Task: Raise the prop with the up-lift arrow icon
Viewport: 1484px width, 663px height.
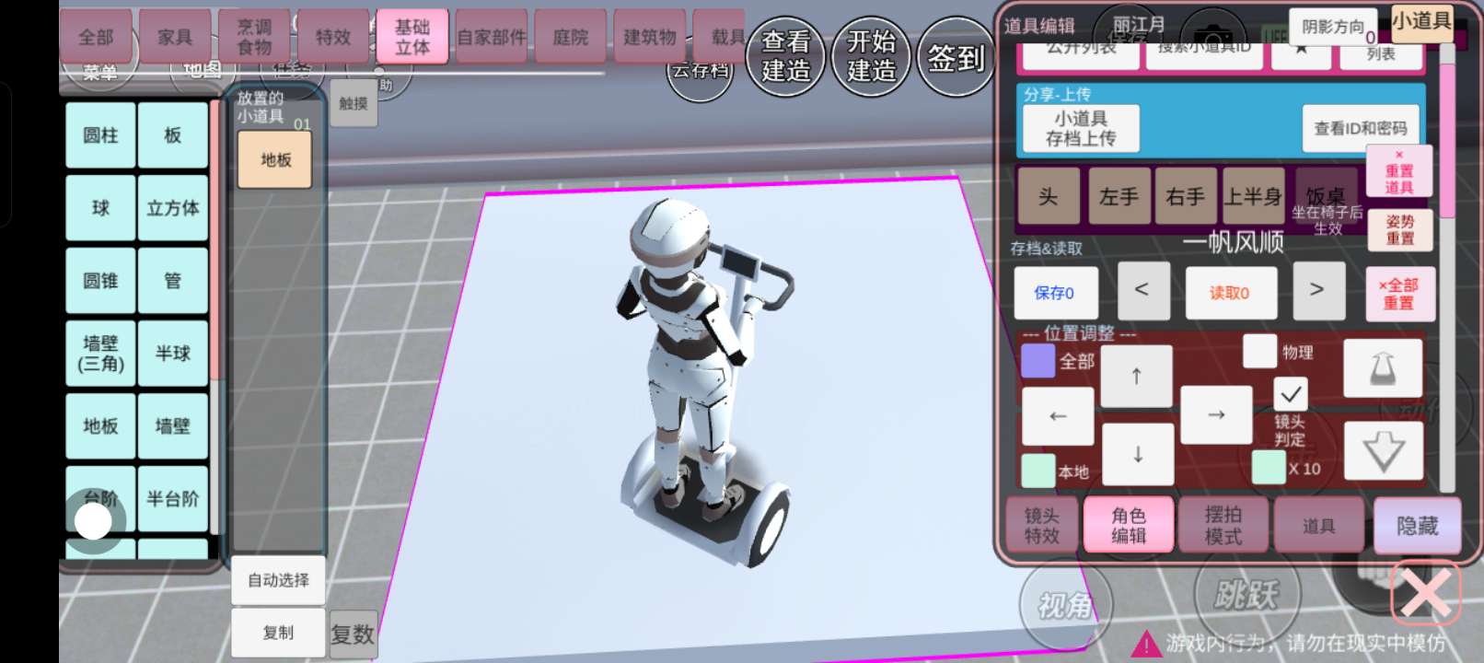Action: point(1383,369)
